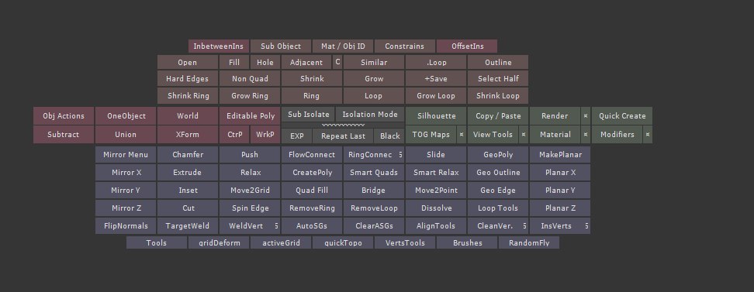Select the activeGrid tab
The image size is (754, 292).
coord(281,242)
